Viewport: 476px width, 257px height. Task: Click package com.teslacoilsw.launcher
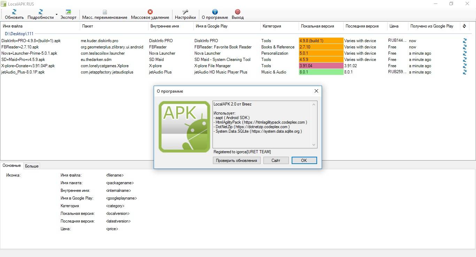tap(103, 53)
